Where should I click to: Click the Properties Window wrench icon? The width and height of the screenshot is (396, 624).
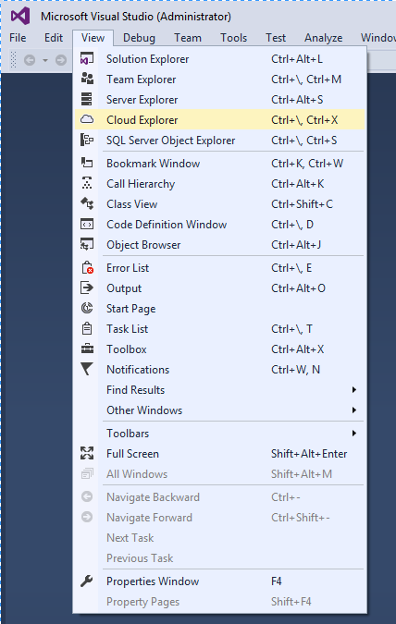point(87,581)
